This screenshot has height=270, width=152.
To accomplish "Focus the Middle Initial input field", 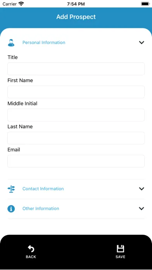I will 76,115.
